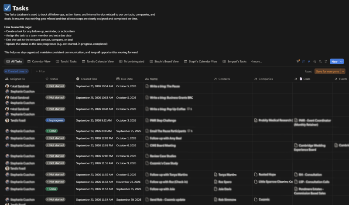This screenshot has height=205, width=349.
Task: Open the sort arrows icon in the toolbar
Action: (x=303, y=61)
